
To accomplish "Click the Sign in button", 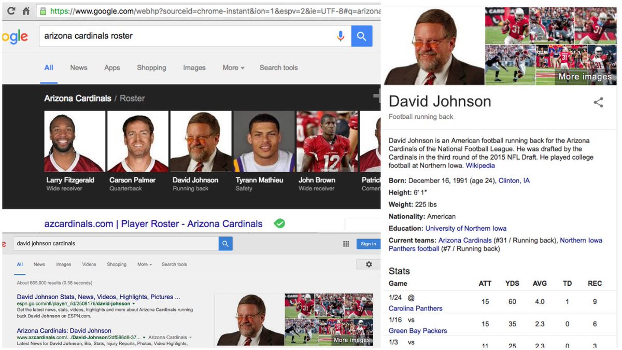I will pyautogui.click(x=368, y=244).
